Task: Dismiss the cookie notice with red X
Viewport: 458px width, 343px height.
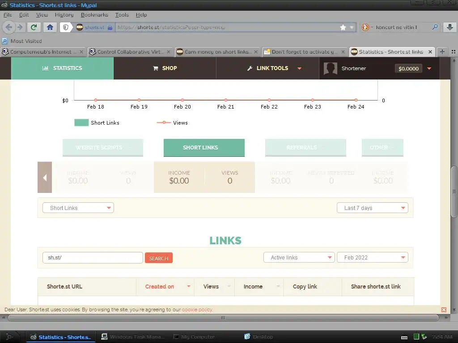Action: click(444, 310)
